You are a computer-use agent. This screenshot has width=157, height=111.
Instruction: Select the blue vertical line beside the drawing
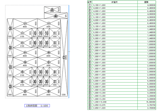[69, 52]
